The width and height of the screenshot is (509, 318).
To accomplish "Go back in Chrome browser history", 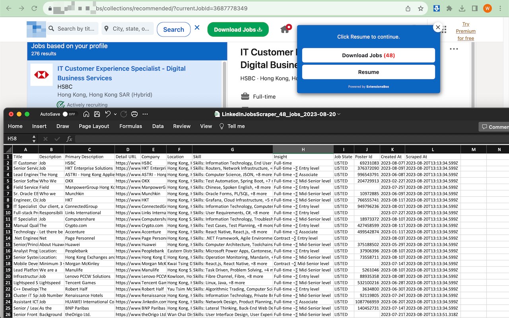I will [x=9, y=8].
